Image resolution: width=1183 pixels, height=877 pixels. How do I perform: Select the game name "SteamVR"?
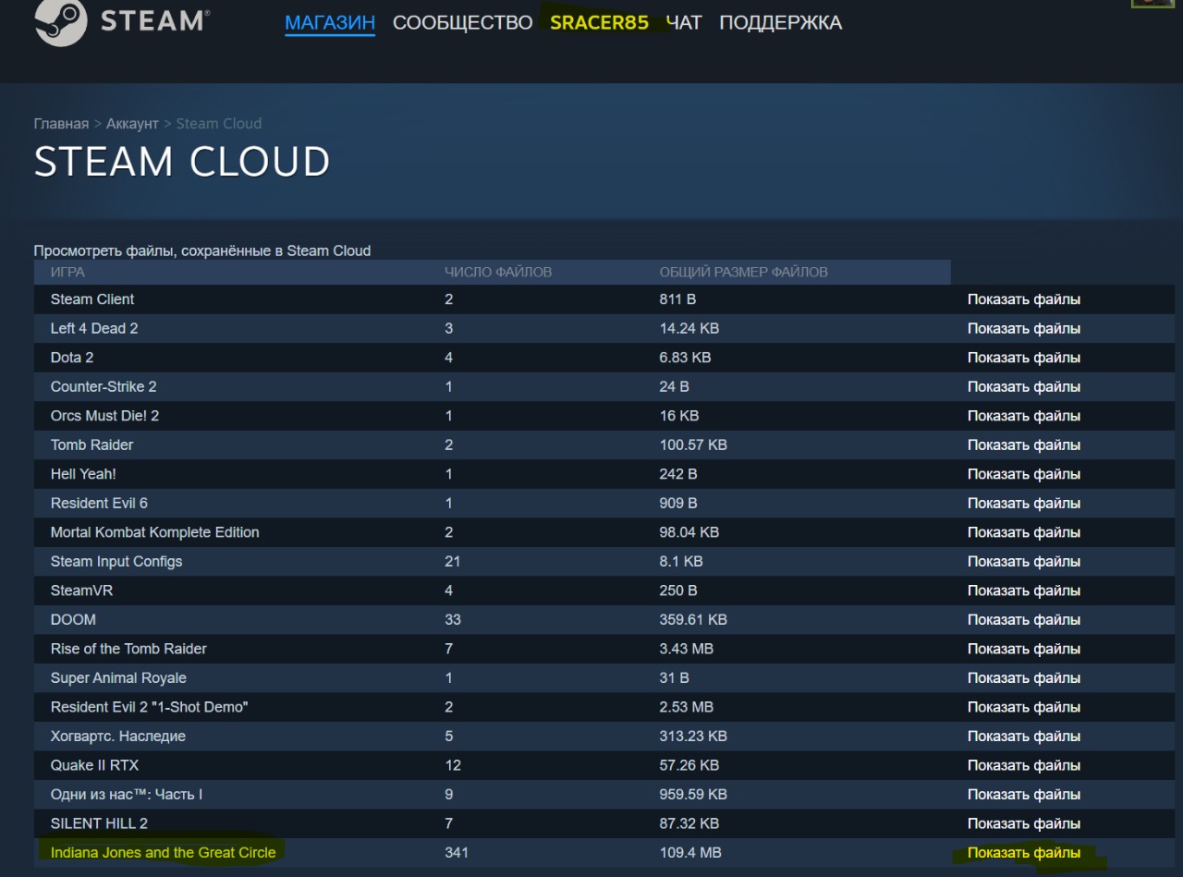point(81,591)
